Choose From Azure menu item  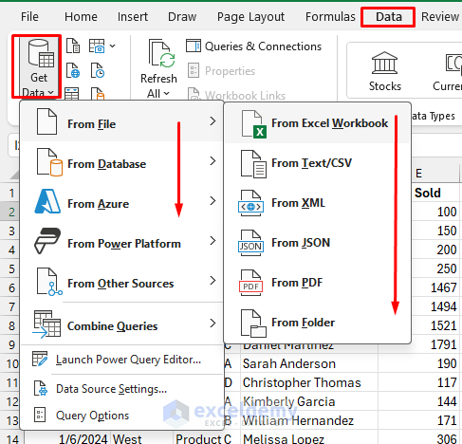click(121, 201)
